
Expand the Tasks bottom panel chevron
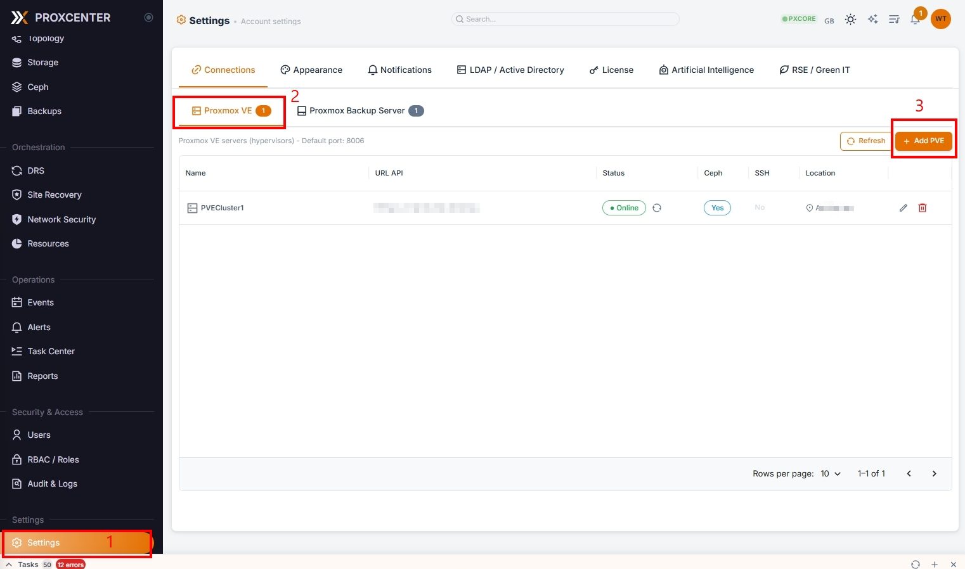click(9, 564)
